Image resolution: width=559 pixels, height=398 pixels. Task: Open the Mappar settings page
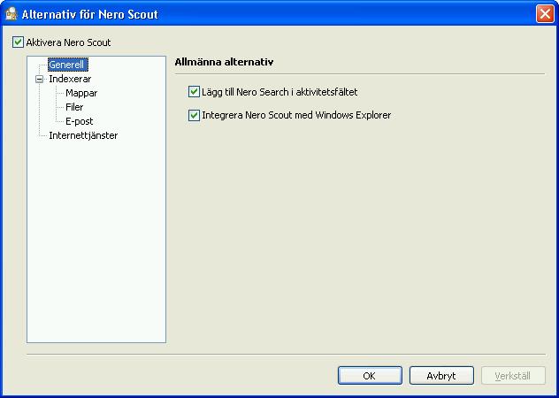[x=81, y=93]
